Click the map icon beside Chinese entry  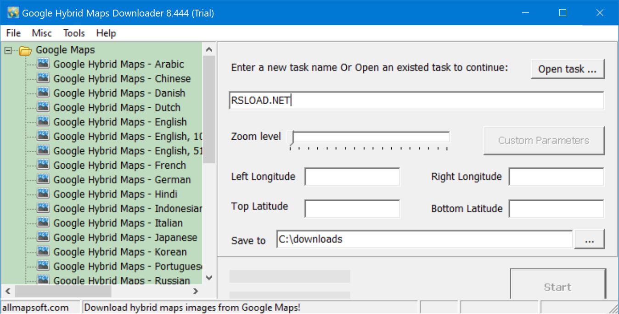tap(43, 78)
